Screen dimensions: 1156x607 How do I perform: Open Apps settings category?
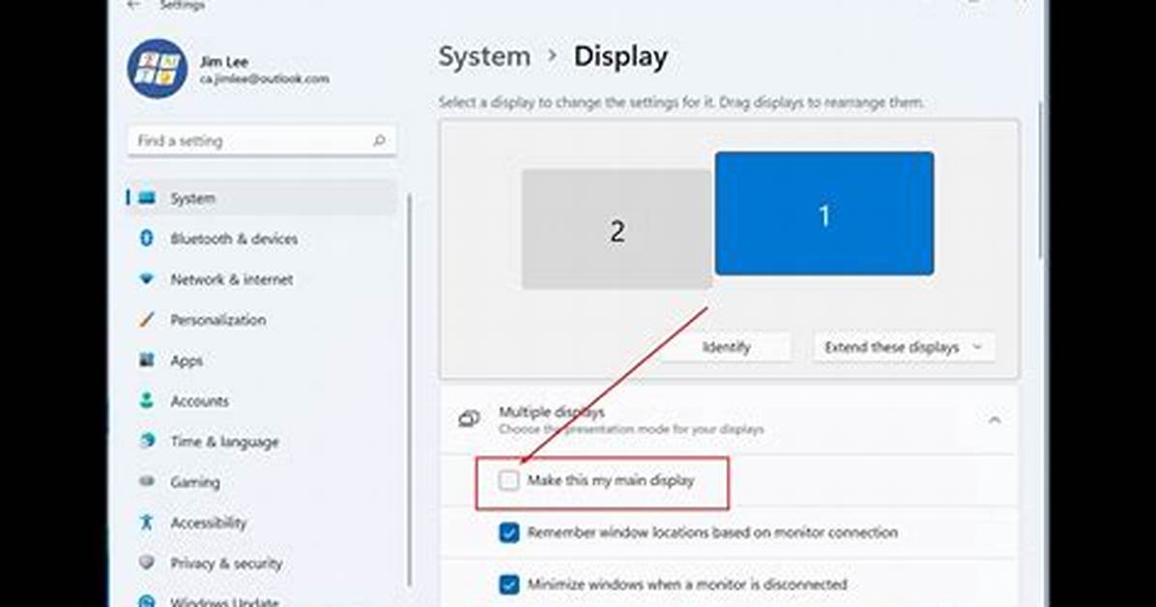262,360
